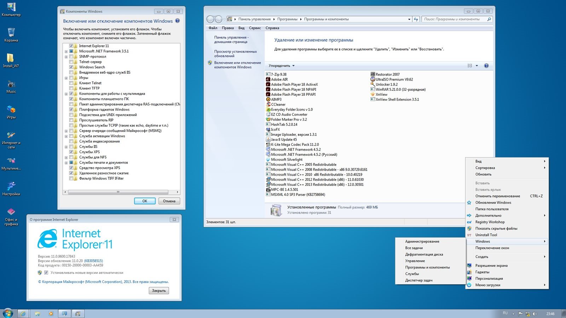The height and width of the screenshot is (318, 566).
Task: Open the Настройки desktop icon
Action: coord(11,189)
